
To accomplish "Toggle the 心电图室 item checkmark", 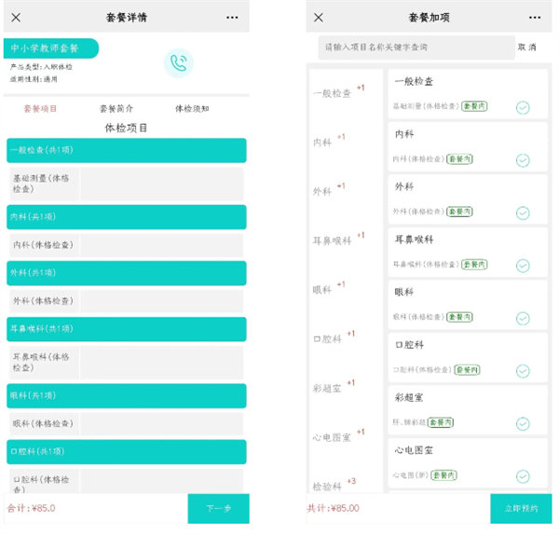I will click(x=523, y=476).
